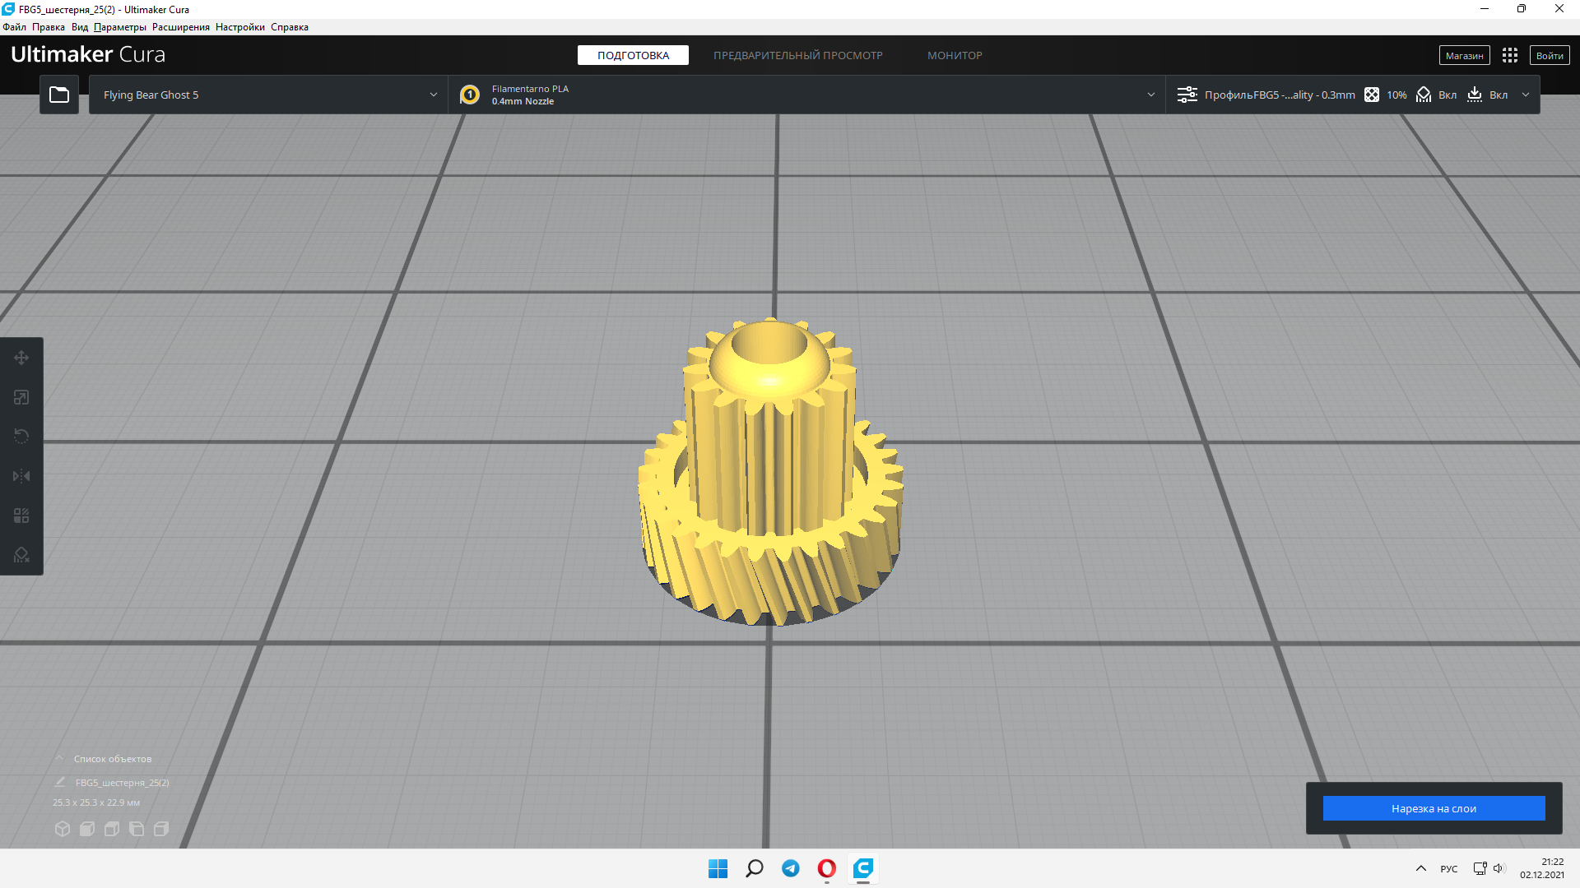Select the Rotate tool icon
The image size is (1580, 888).
coord(21,435)
